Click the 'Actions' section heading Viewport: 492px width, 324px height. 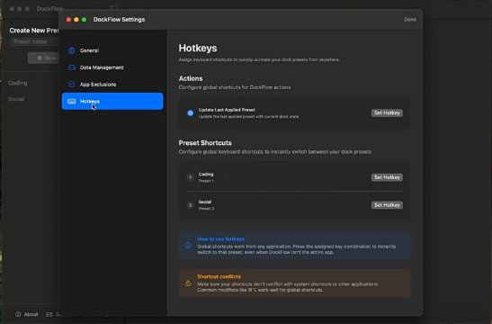(191, 78)
